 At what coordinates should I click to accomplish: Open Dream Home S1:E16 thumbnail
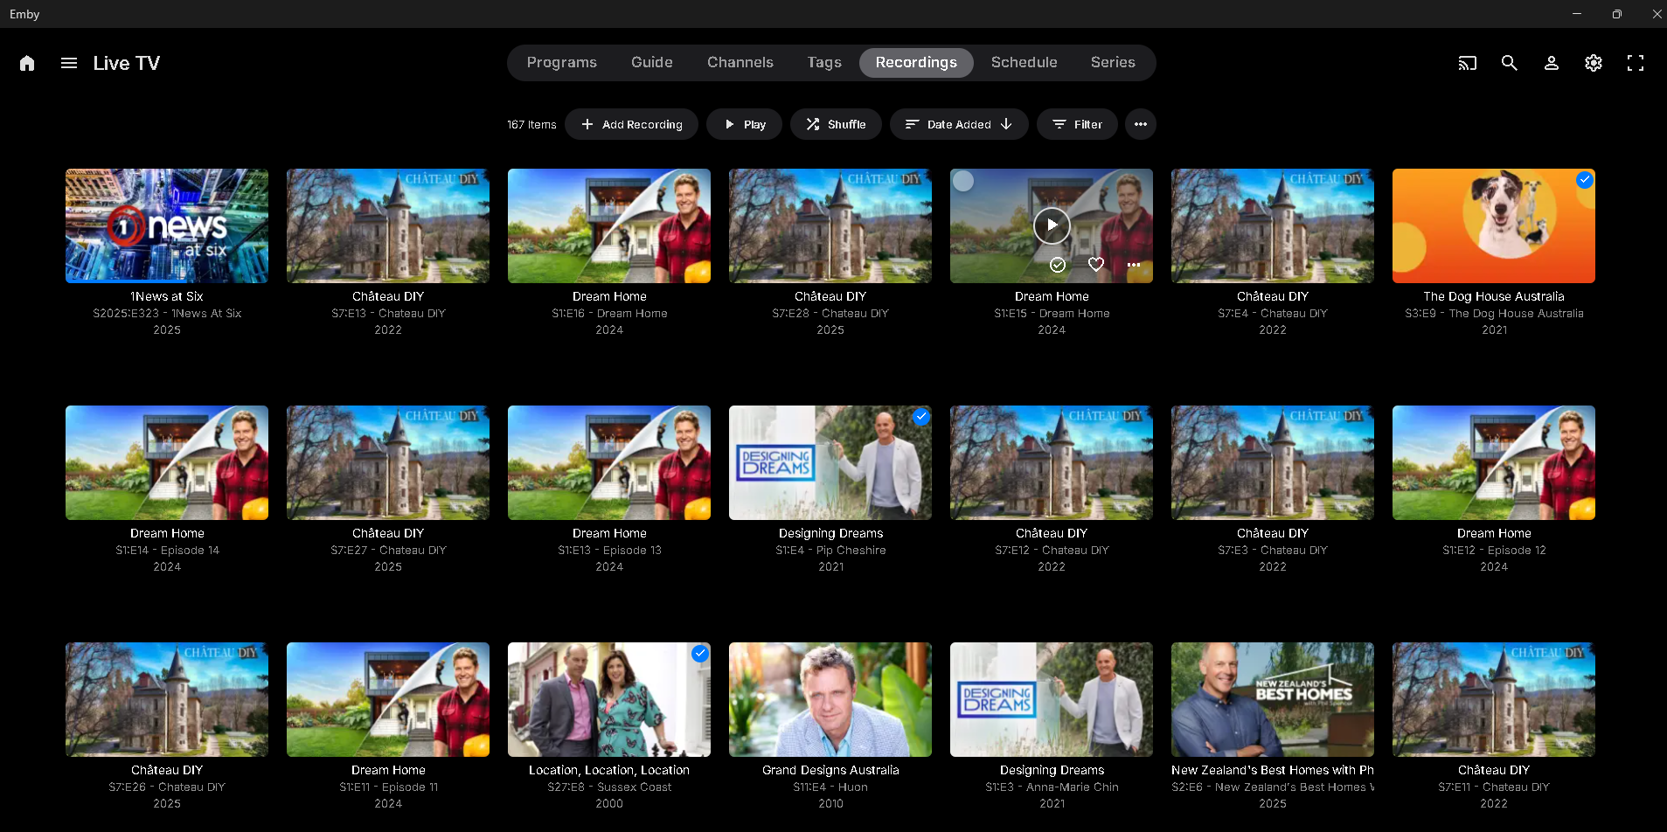click(x=609, y=225)
